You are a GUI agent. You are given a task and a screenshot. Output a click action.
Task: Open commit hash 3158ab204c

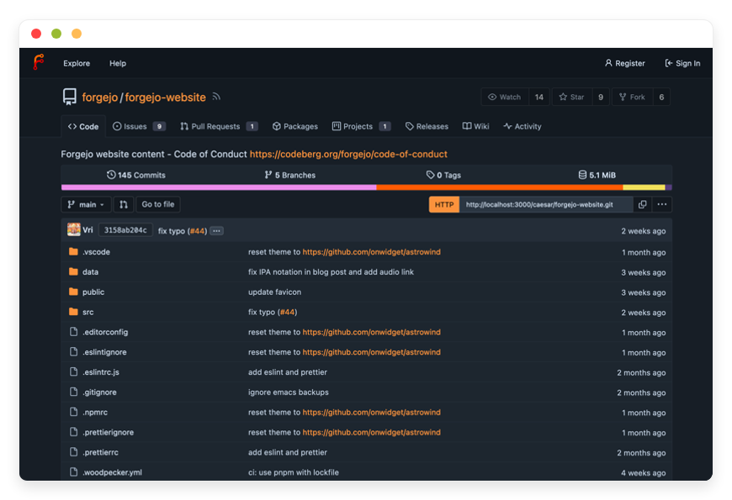pyautogui.click(x=125, y=230)
